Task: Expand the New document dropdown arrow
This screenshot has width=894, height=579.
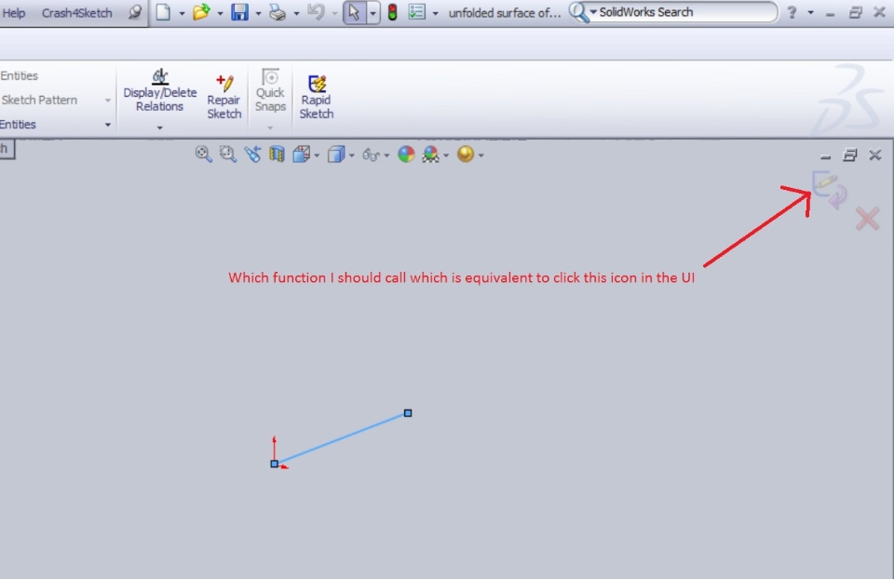Action: pos(182,12)
